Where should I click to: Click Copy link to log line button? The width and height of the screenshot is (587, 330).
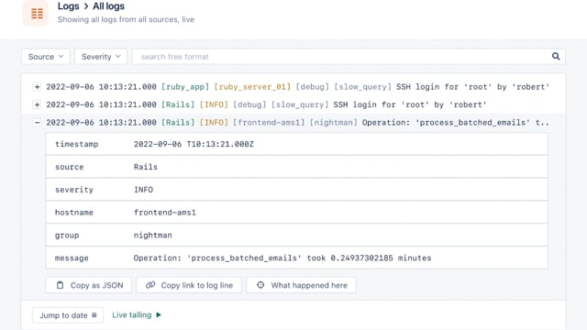(x=189, y=285)
